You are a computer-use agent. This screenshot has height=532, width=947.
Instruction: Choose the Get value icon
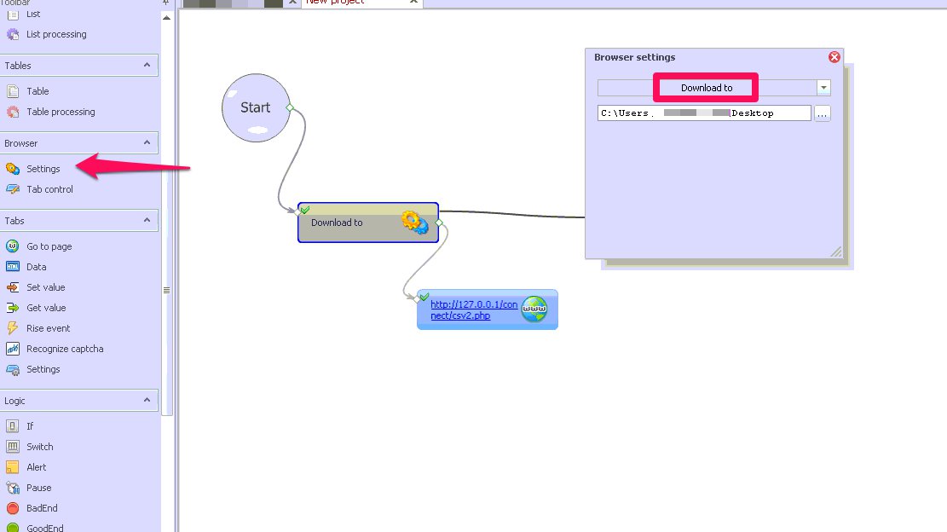coord(13,308)
